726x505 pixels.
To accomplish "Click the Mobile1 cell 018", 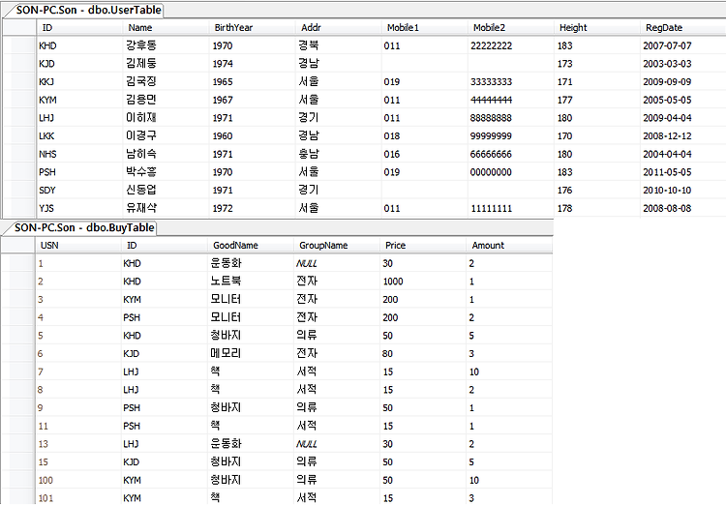I will click(x=424, y=135).
